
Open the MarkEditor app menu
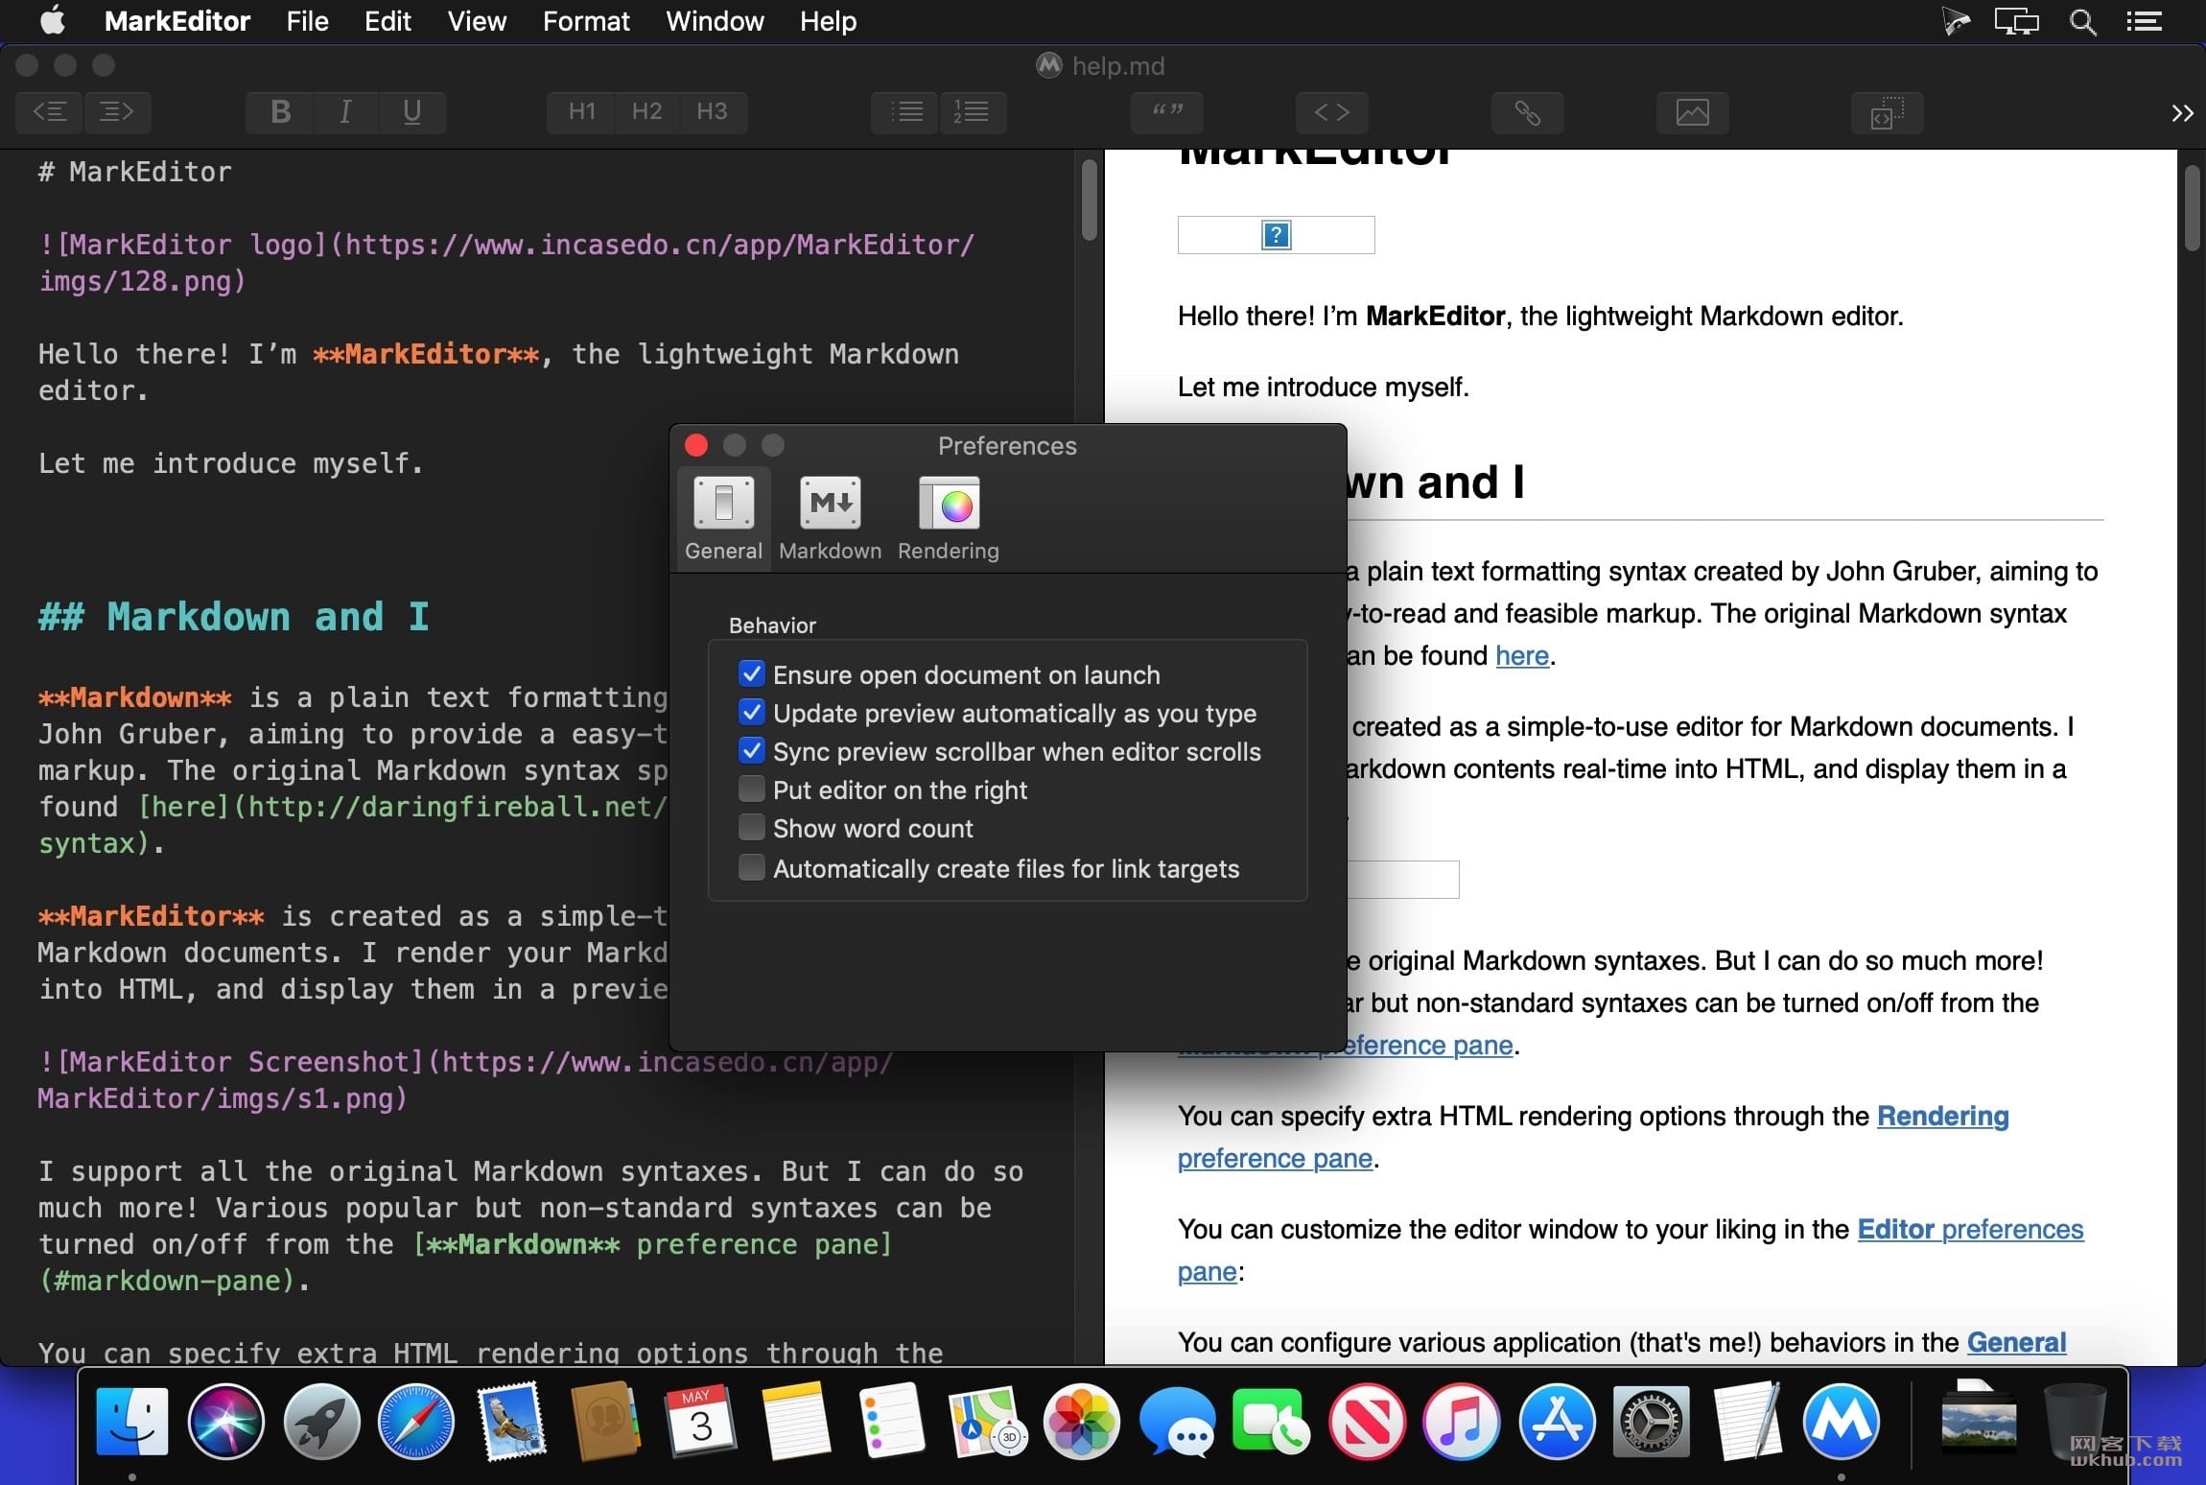tap(177, 21)
